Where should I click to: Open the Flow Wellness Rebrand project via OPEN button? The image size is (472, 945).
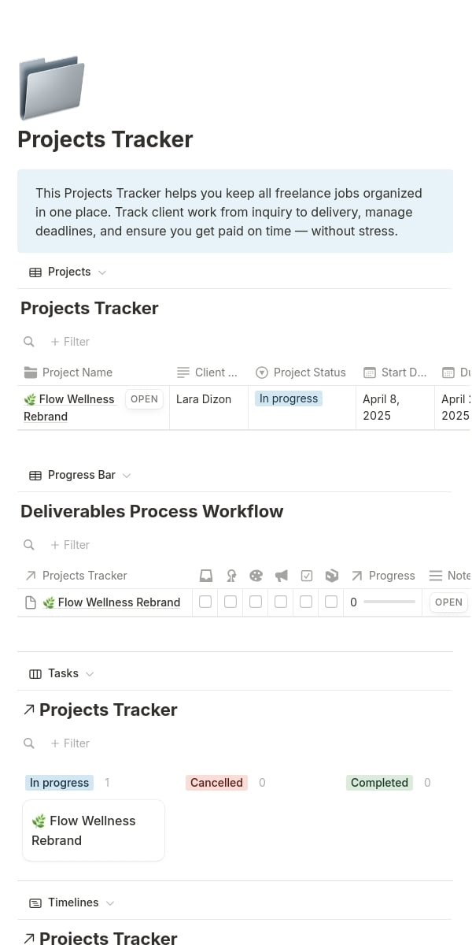[144, 399]
